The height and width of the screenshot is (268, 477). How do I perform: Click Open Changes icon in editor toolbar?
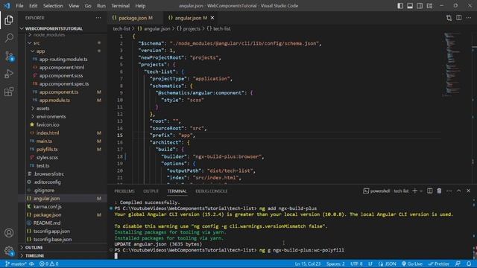pyautogui.click(x=449, y=18)
